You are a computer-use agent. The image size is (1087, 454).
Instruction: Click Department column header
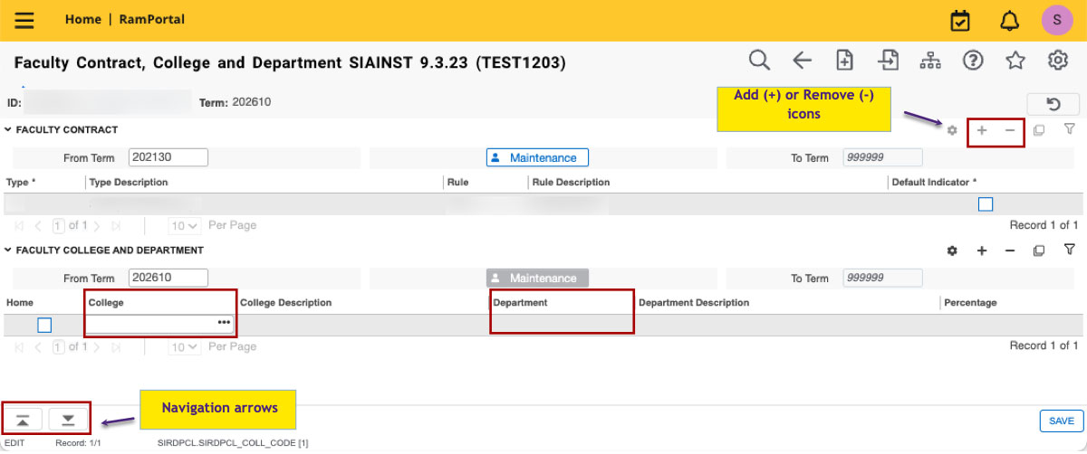(520, 302)
